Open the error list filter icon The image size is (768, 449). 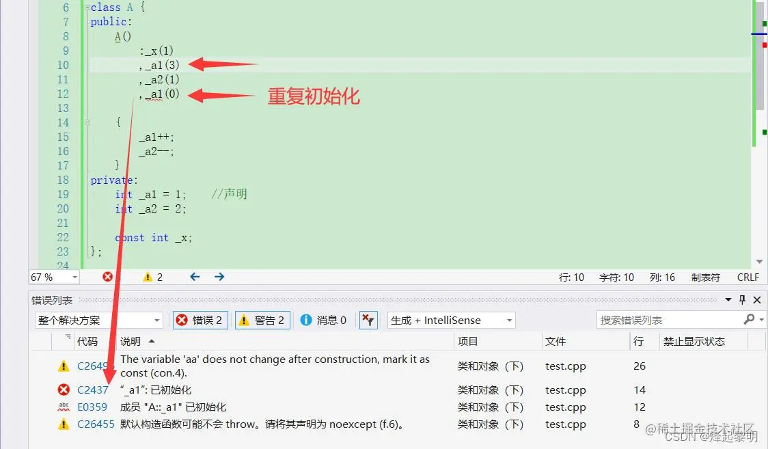pyautogui.click(x=368, y=320)
